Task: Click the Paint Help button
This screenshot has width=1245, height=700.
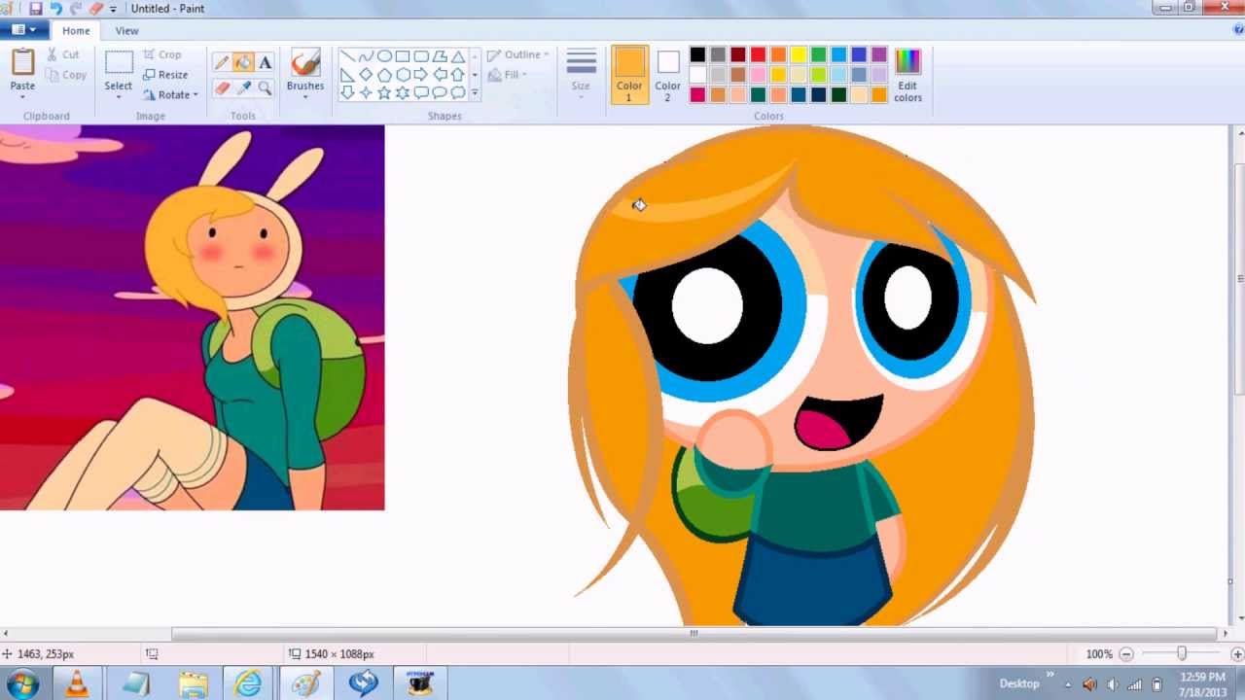Action: (x=1236, y=30)
